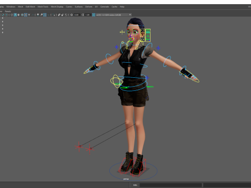Open the Deform menu
Image resolution: width=251 pixels, height=188 pixels.
coord(89,7)
